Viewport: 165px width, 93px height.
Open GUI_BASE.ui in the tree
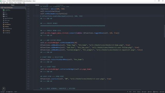coord(8,25)
